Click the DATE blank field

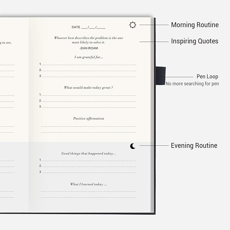88,27
